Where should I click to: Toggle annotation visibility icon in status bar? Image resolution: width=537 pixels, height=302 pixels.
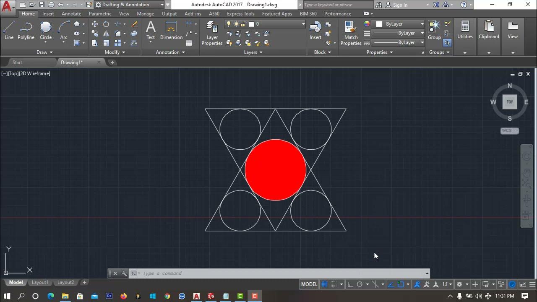[417, 284]
